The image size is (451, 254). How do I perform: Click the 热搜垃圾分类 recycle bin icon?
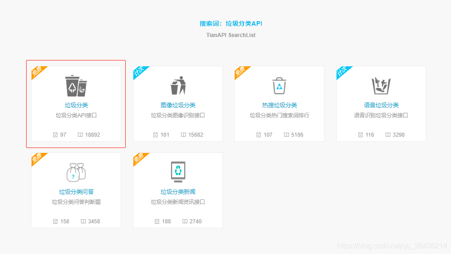(279, 86)
